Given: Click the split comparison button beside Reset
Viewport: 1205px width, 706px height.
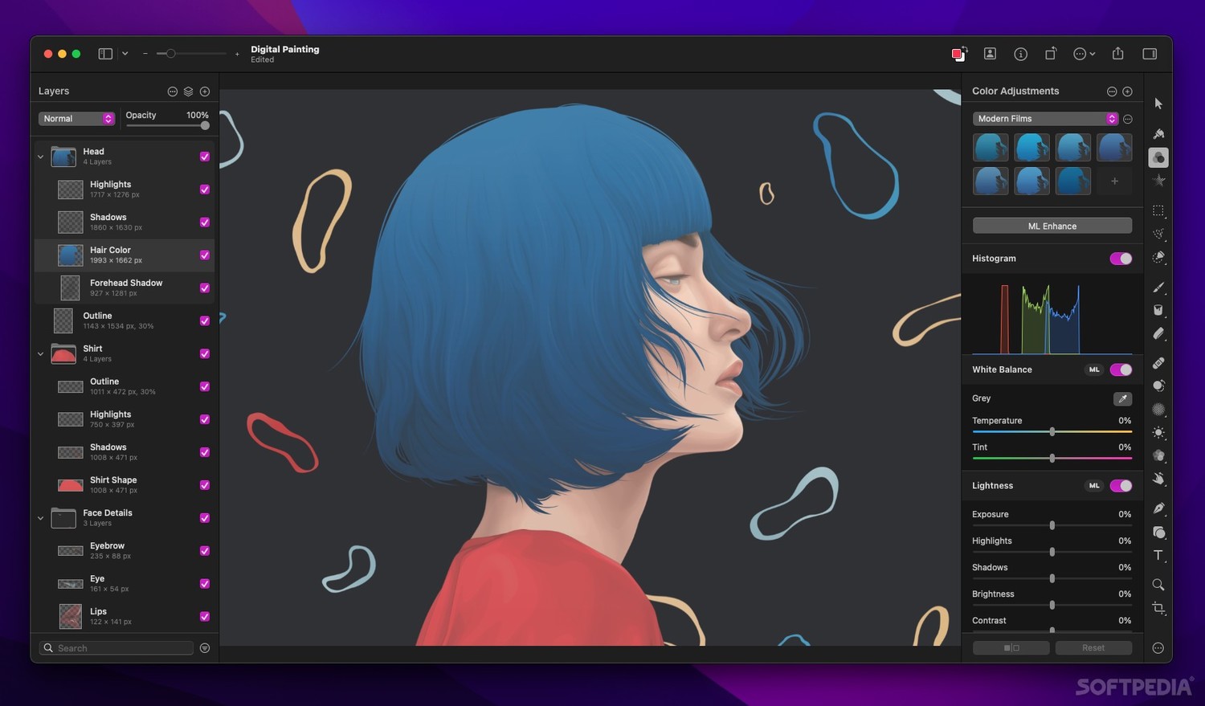Looking at the screenshot, I should 1011,647.
